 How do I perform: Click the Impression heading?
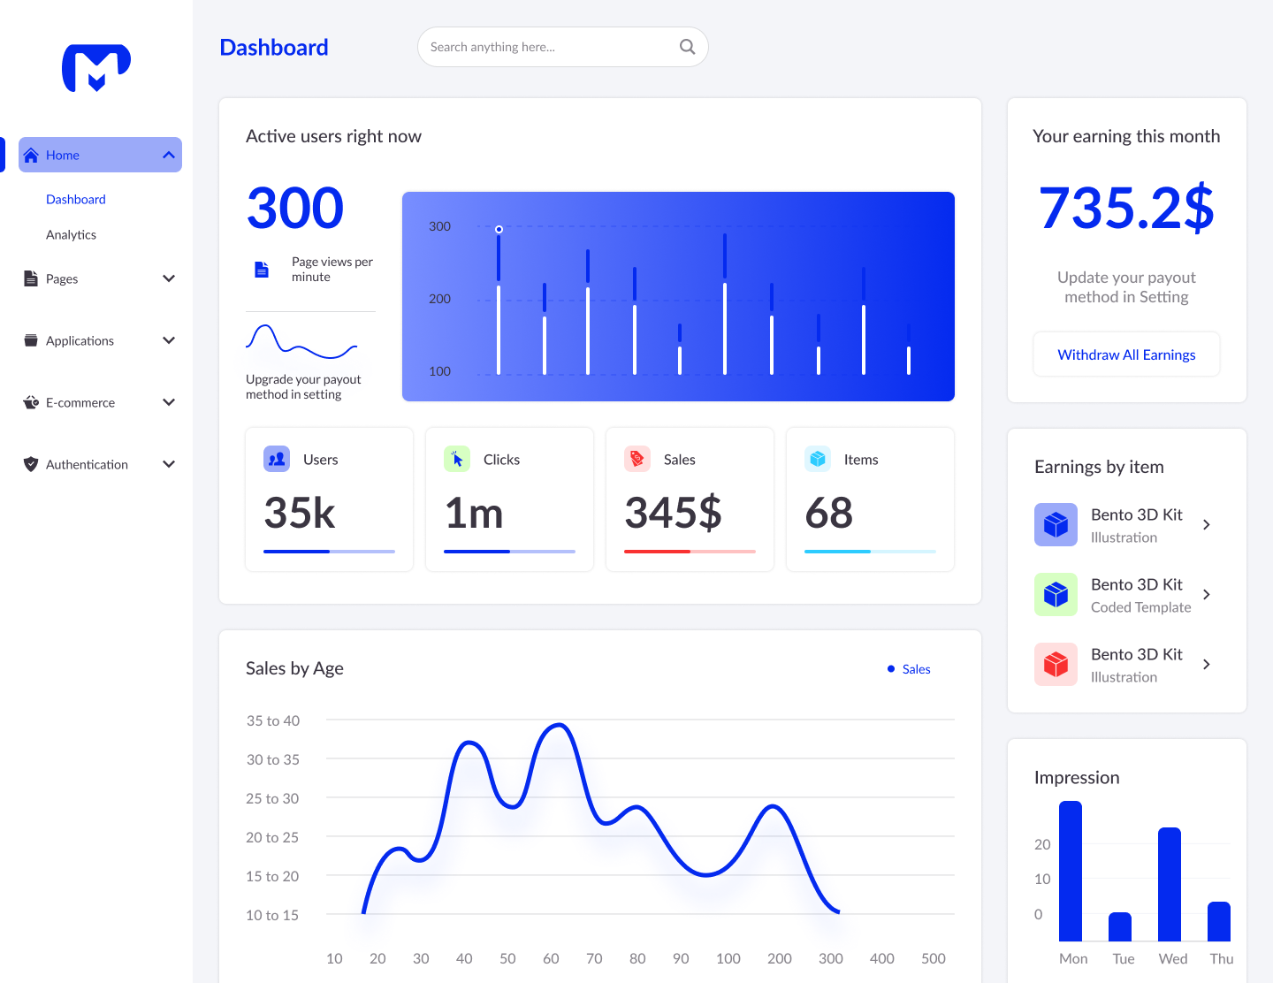coord(1077,777)
